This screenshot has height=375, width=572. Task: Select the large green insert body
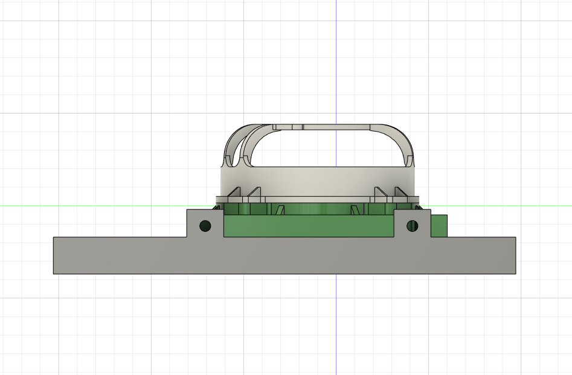coord(309,226)
